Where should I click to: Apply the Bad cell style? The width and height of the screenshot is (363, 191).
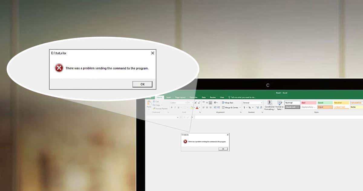(x=309, y=103)
